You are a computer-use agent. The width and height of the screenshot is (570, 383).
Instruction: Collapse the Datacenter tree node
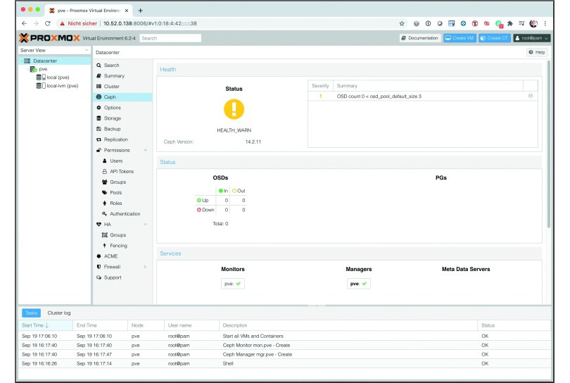pos(21,61)
